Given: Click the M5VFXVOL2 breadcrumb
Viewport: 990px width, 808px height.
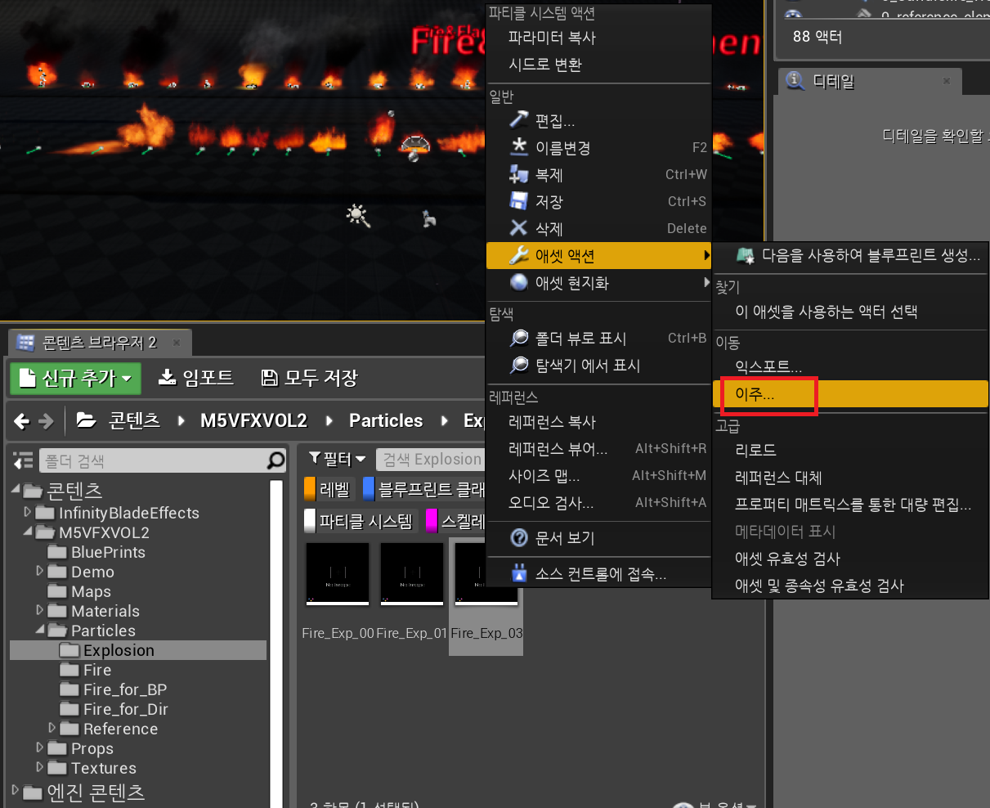Looking at the screenshot, I should pos(253,420).
